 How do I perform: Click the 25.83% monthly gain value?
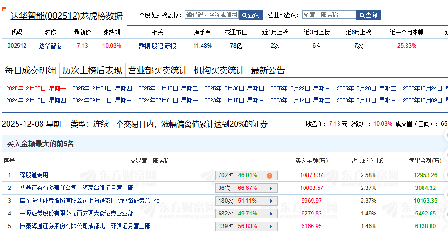click(x=407, y=46)
